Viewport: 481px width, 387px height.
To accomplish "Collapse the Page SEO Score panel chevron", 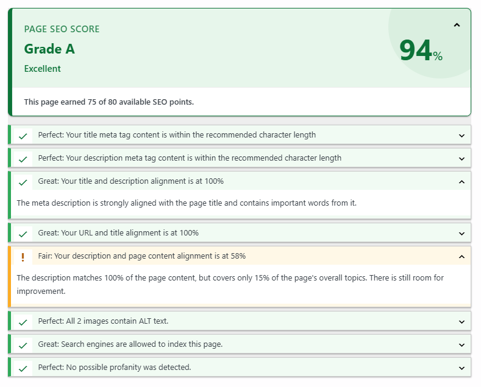I will pyautogui.click(x=457, y=25).
